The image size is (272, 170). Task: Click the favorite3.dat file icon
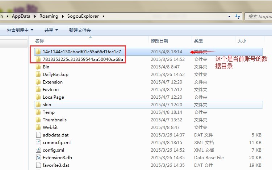[38, 165]
